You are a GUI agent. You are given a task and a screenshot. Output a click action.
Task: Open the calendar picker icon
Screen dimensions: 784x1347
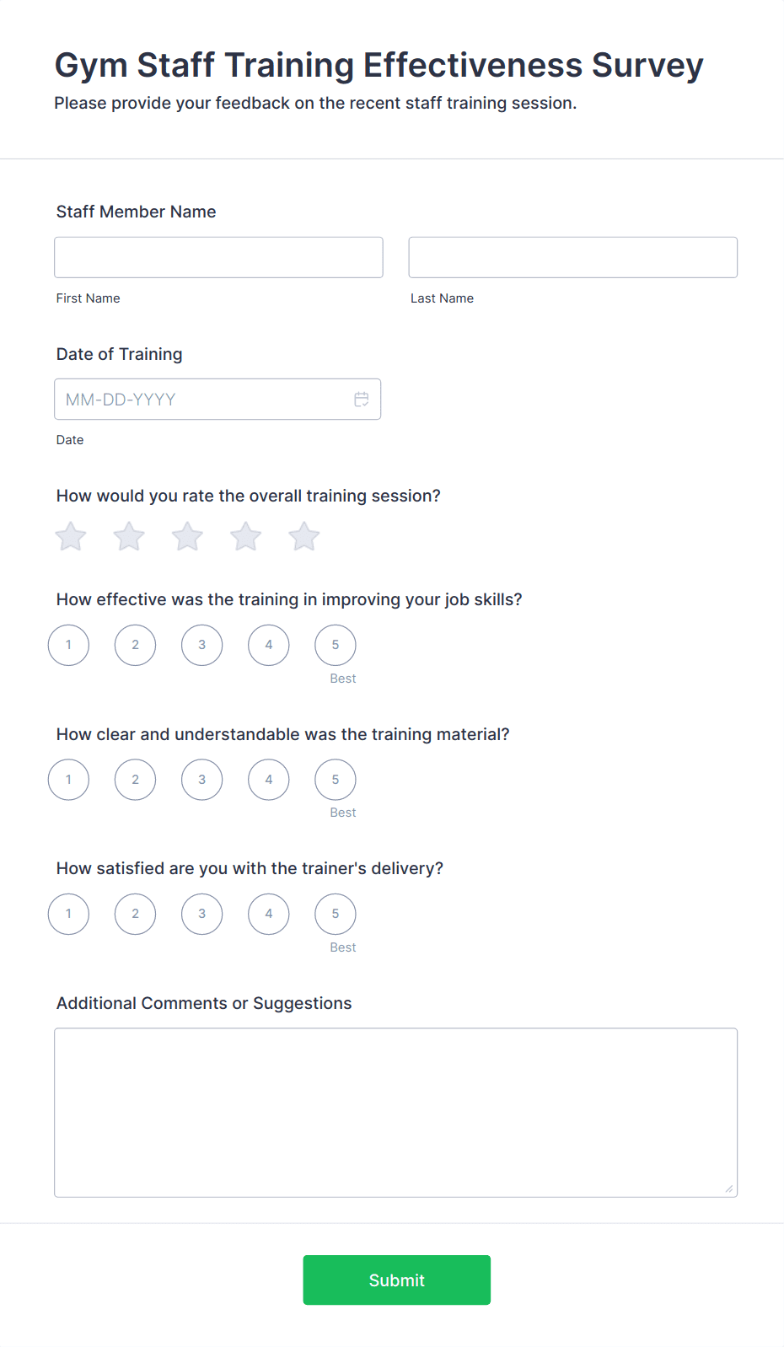point(362,400)
